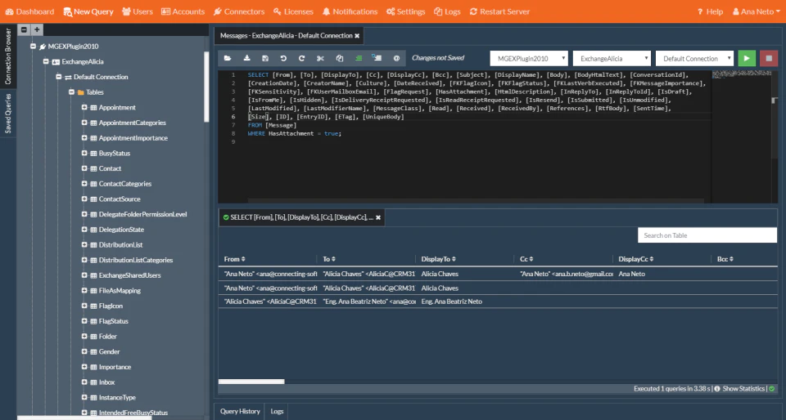Viewport: 786px width, 420px height.
Task: Collapse the Tables folder node
Action: click(72, 92)
